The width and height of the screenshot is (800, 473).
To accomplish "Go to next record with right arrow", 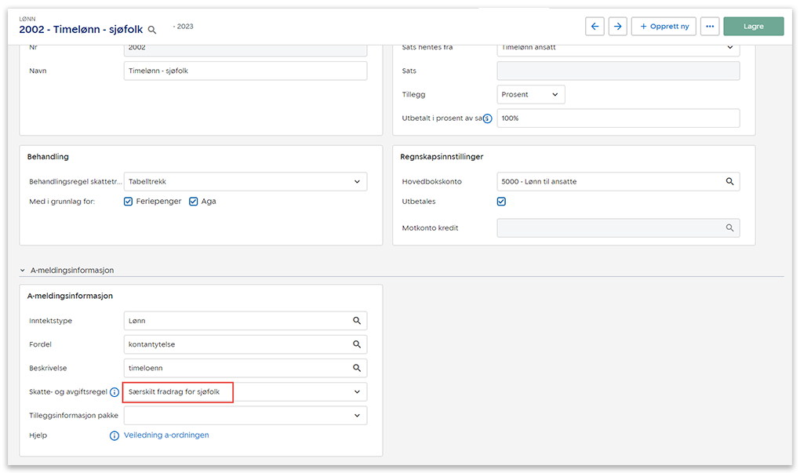I will (x=618, y=26).
